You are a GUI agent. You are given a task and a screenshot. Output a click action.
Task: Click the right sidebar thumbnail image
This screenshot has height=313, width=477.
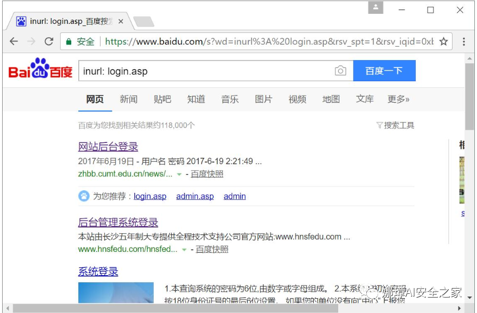(462, 180)
